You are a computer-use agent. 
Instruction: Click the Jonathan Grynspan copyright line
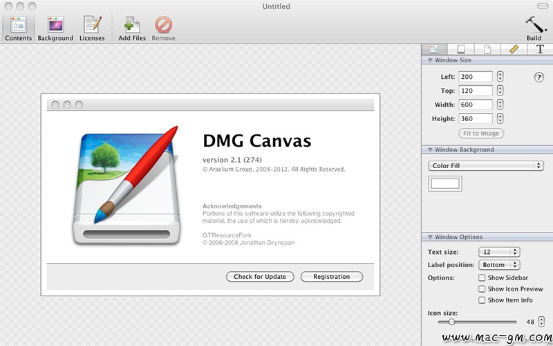(x=248, y=243)
